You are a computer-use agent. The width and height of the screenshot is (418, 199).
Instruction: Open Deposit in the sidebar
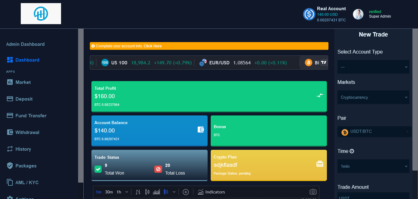coord(24,99)
